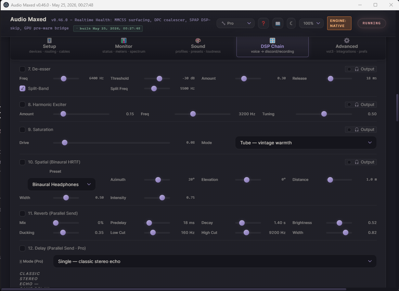The width and height of the screenshot is (399, 291).
Task: Click the Reverb Ducking slider handle
Action: click(x=63, y=233)
